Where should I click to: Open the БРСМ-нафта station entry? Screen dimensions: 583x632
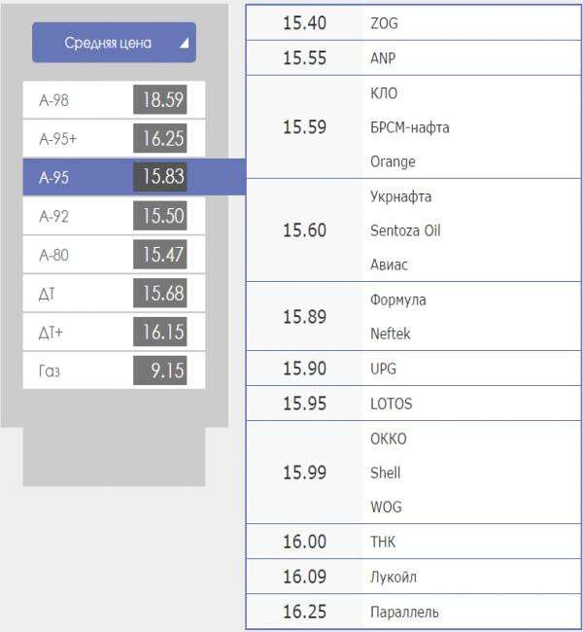[x=409, y=127]
